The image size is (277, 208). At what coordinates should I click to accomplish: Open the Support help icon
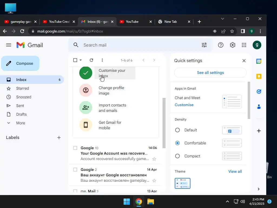click(220, 45)
